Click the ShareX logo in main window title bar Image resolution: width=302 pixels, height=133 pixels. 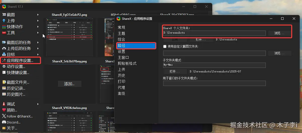4,7
